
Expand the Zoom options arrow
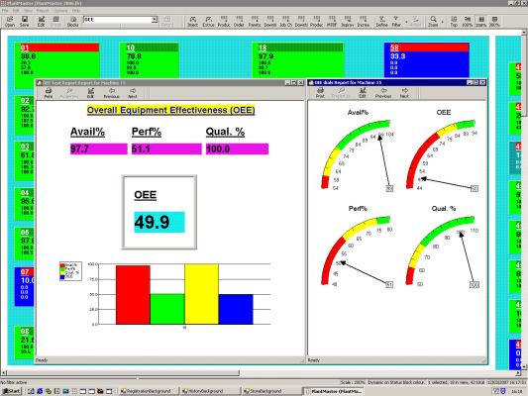pos(442,22)
